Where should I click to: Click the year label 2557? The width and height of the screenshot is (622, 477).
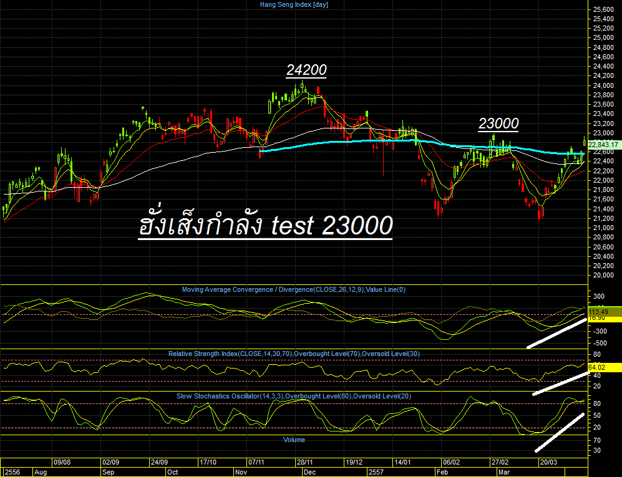(x=376, y=472)
